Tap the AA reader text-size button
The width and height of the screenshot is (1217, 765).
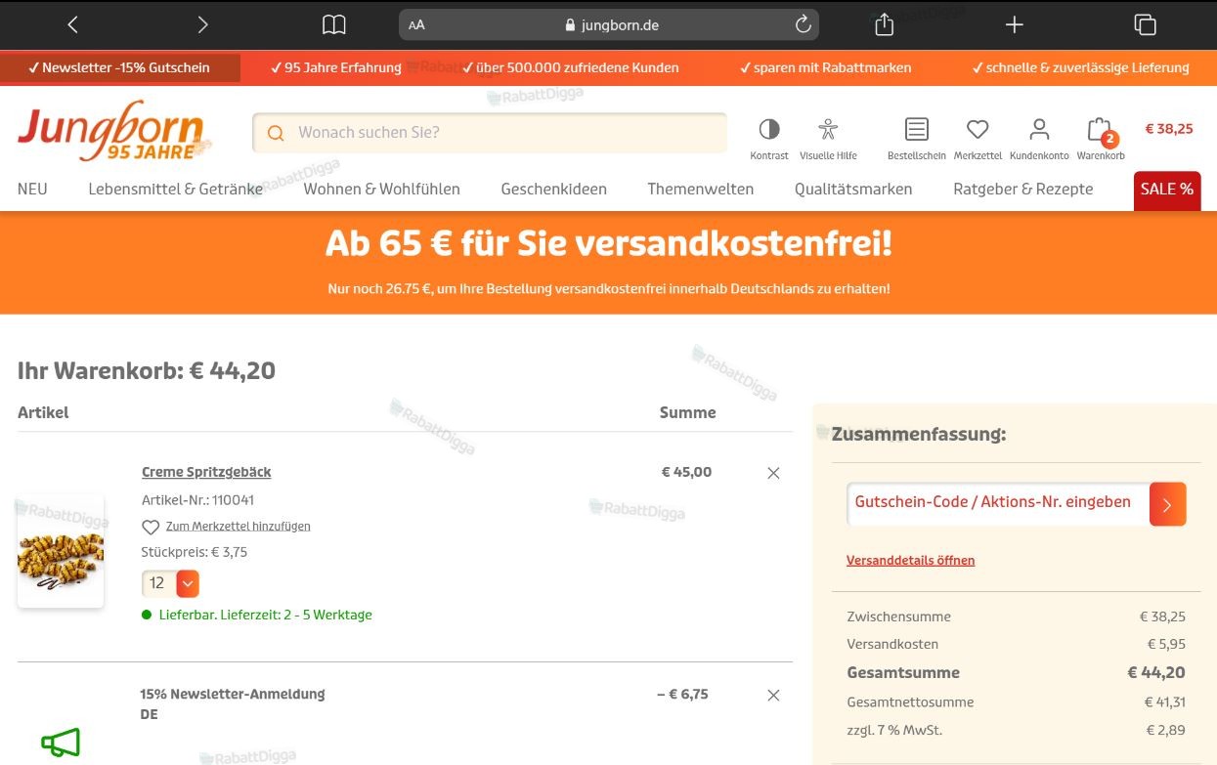point(416,25)
